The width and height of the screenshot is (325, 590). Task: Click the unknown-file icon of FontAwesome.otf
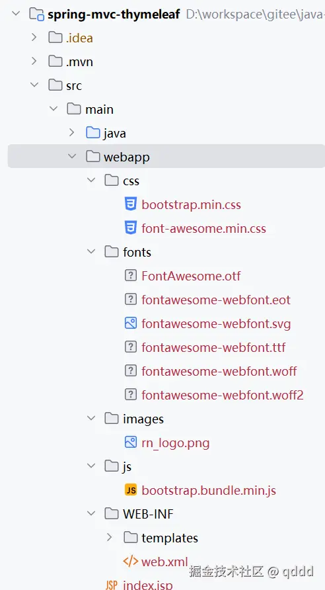tap(130, 276)
